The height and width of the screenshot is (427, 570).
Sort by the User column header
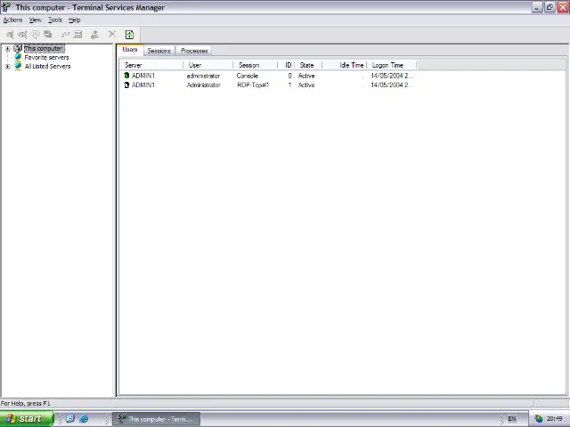[x=208, y=65]
